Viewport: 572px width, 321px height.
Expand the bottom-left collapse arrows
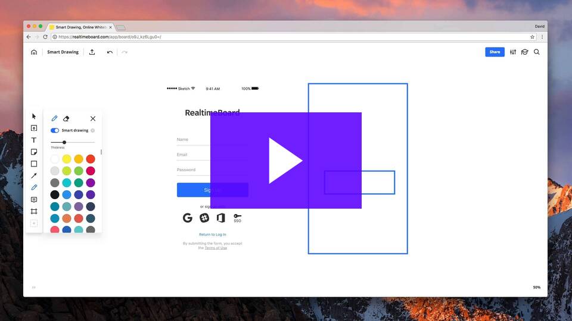click(33, 288)
